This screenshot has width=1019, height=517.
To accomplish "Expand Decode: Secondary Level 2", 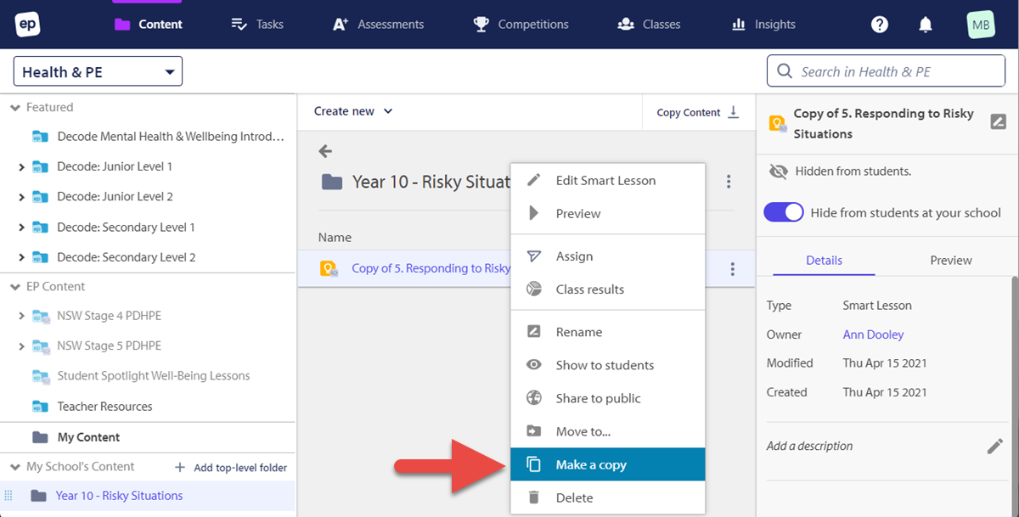I will [x=21, y=257].
